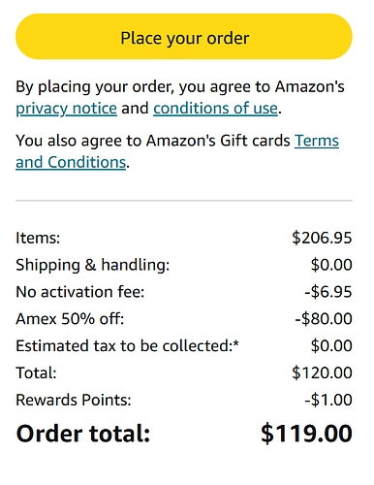Open the Gift cards Terms link
This screenshot has width=374, height=485.
(317, 141)
